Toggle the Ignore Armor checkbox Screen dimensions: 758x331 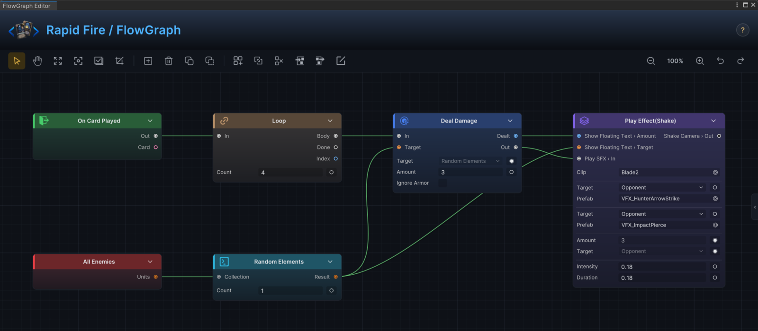[x=442, y=183]
